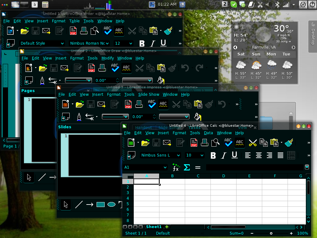Click the Copy icon in Calc toolbar
317x238 pixels.
(x=264, y=143)
